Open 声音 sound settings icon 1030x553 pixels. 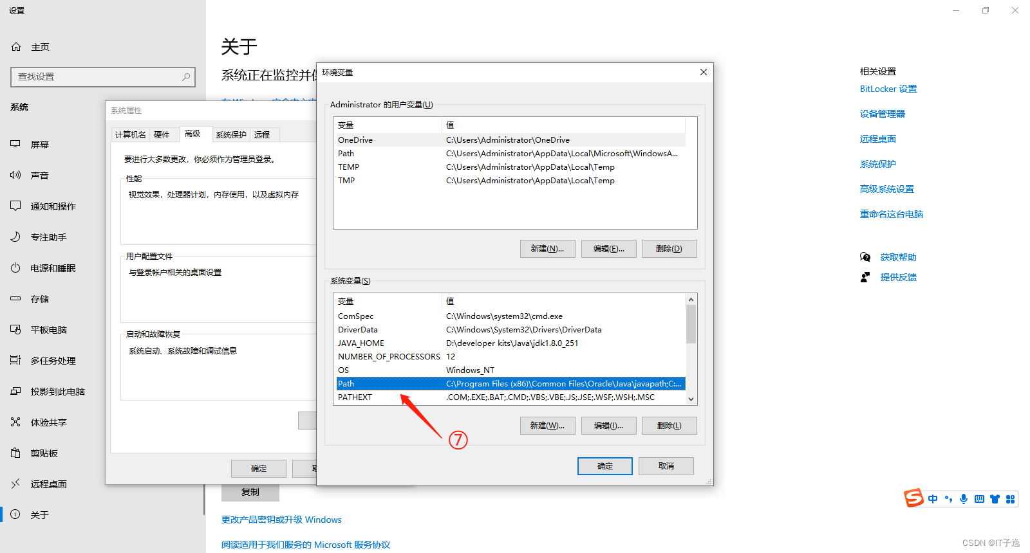pos(15,176)
